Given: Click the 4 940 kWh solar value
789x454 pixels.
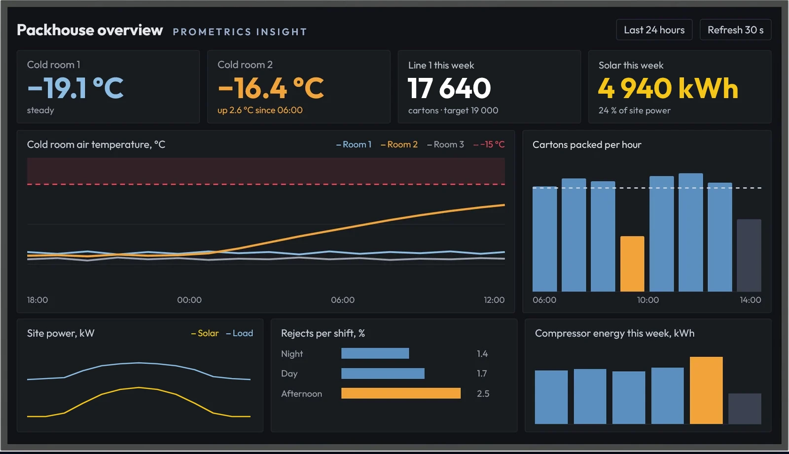Looking at the screenshot, I should tap(668, 88).
